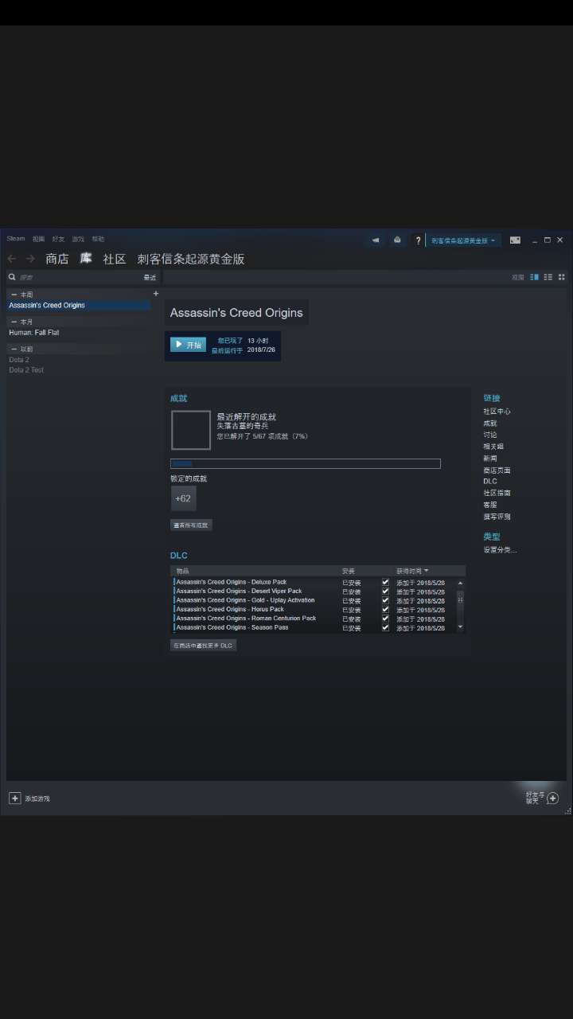Click 设置分类... link
The width and height of the screenshot is (573, 1019).
click(500, 550)
